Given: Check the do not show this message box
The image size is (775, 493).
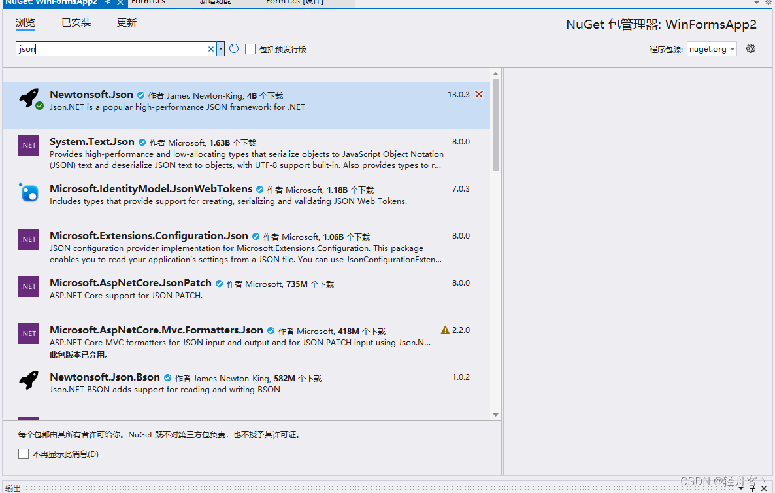Looking at the screenshot, I should (x=24, y=454).
